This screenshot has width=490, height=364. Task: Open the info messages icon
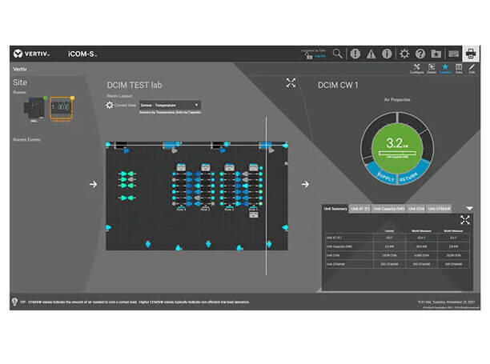pos(387,54)
